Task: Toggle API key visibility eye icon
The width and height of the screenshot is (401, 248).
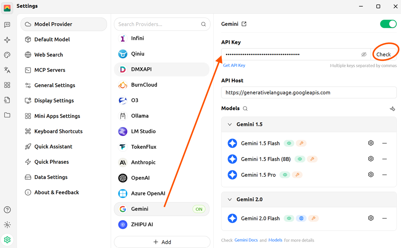Action: click(x=364, y=54)
